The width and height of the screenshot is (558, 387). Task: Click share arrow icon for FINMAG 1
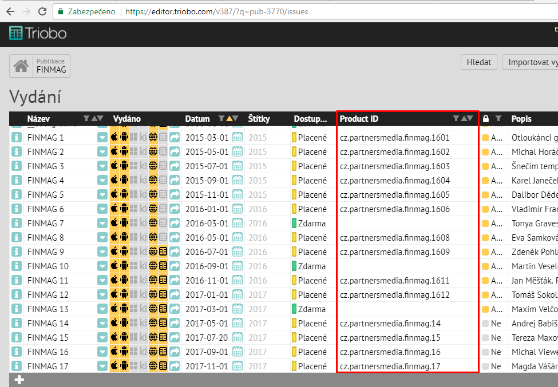point(175,138)
